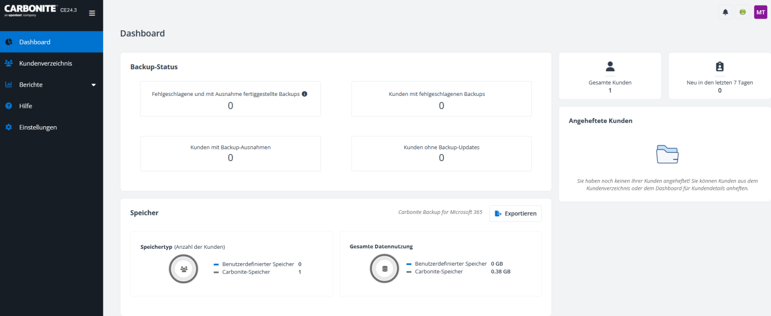Viewport: 771px width, 316px height.
Task: Open the MT user profile avatar
Action: coord(760,11)
